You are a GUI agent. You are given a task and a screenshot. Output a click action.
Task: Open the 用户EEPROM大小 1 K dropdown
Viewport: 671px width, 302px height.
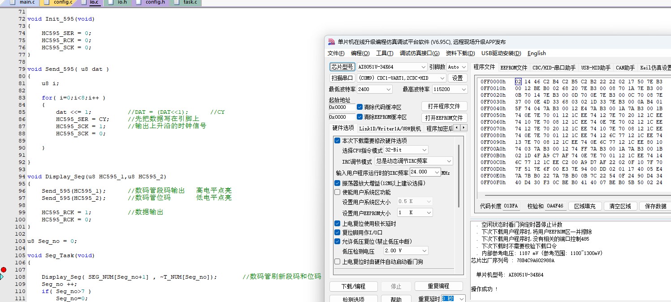pyautogui.click(x=414, y=212)
